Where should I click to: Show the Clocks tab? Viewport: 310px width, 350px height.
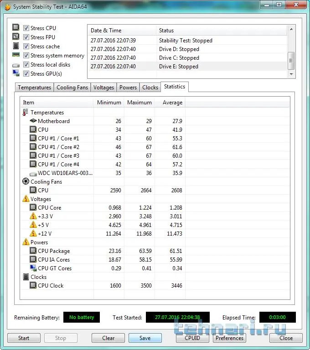click(x=150, y=87)
